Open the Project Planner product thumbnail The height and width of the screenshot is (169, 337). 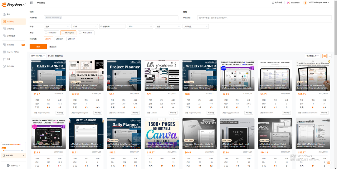point(124,75)
